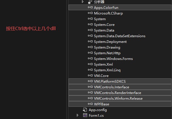
Task: Click the WPFBase reference icon
Action: (x=90, y=104)
